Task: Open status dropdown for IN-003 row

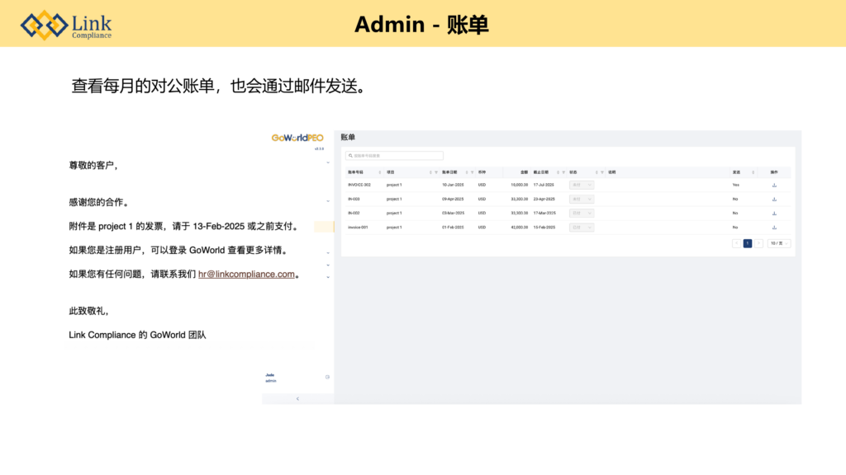Action: tap(582, 199)
